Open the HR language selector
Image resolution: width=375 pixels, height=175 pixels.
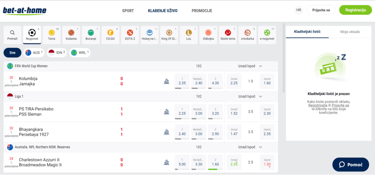[x=299, y=10]
